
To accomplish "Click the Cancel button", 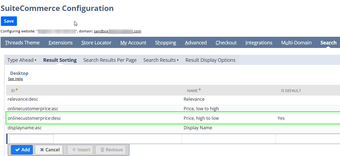I will (x=49, y=150).
